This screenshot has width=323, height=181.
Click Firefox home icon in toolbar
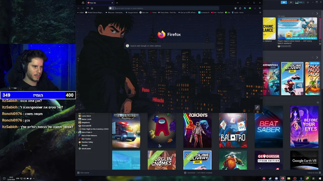(x=92, y=8)
